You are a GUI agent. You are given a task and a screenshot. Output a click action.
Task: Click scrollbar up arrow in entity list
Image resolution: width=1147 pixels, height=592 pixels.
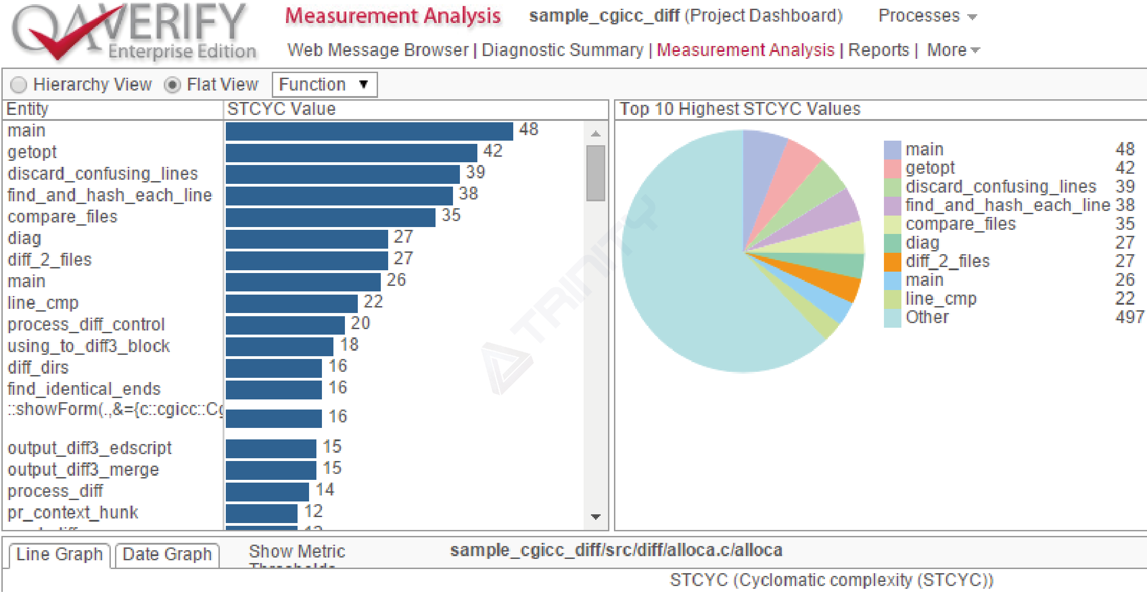pyautogui.click(x=596, y=134)
